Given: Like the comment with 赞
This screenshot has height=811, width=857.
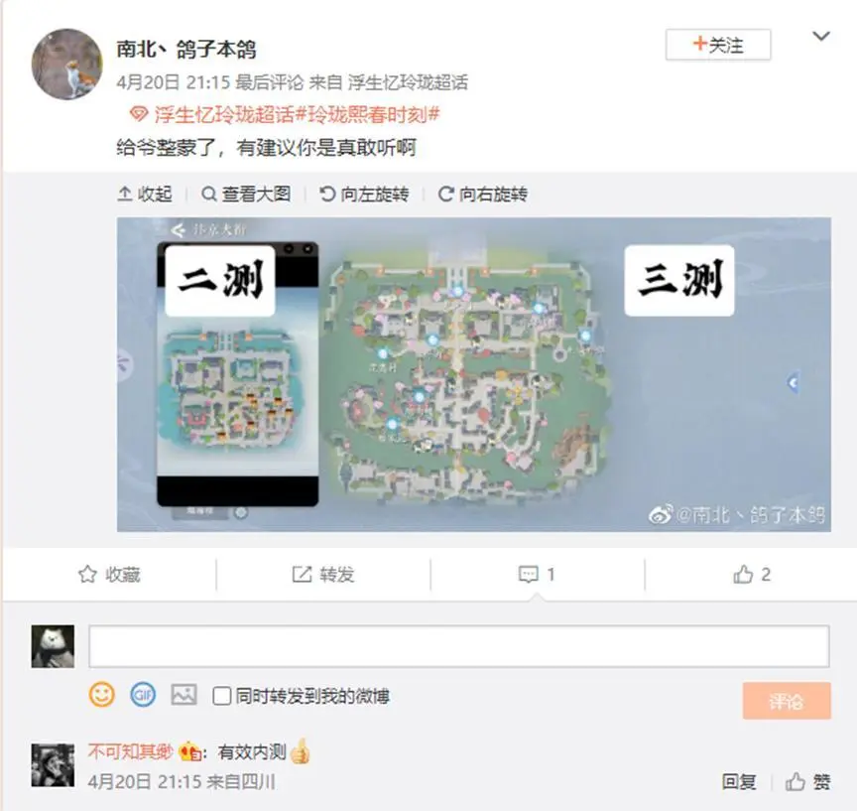Looking at the screenshot, I should 807,781.
